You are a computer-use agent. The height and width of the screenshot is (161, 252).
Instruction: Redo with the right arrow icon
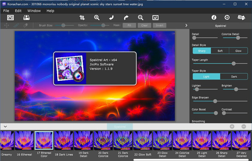(126, 18)
